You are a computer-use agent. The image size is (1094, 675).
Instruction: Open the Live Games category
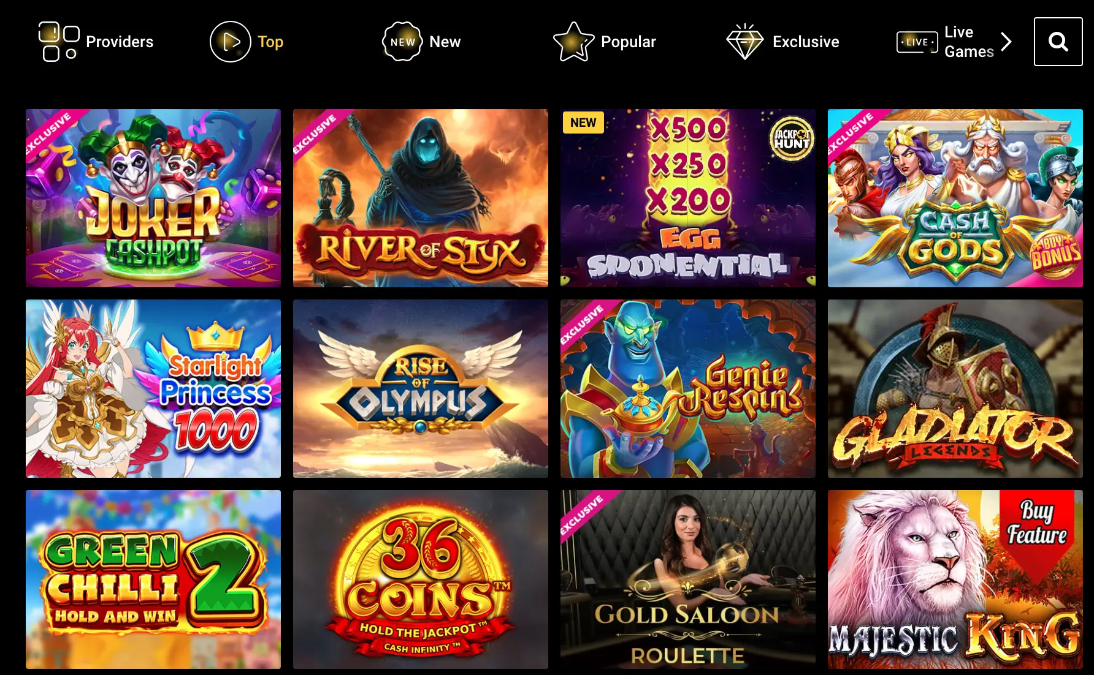pos(969,42)
